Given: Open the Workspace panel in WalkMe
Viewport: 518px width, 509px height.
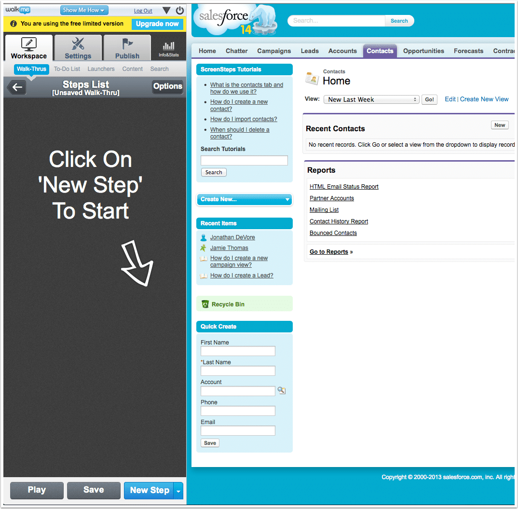Looking at the screenshot, I should 28,47.
